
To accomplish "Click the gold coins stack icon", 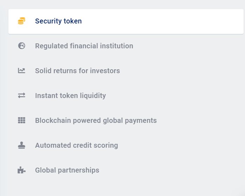I will 21,21.
